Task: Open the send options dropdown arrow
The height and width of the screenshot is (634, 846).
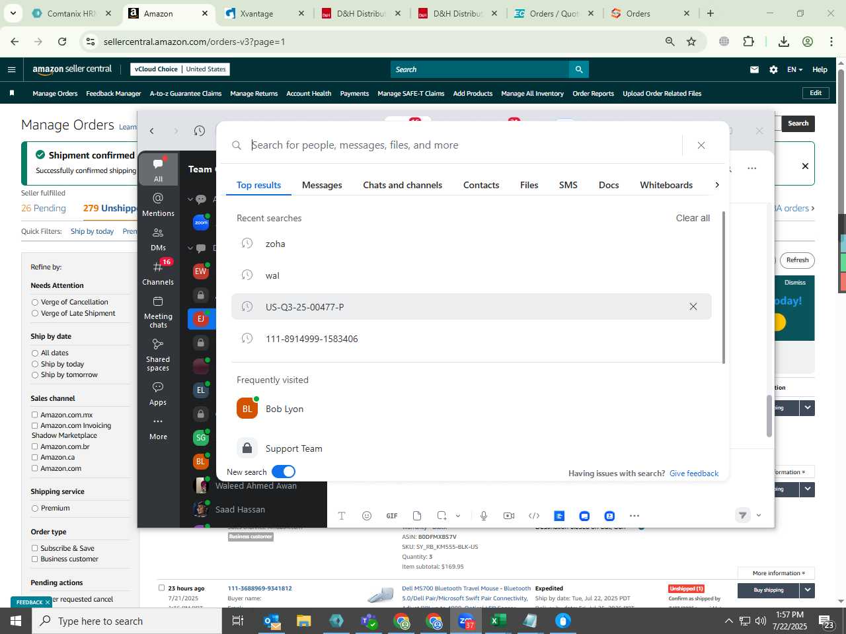Action: 759,516
